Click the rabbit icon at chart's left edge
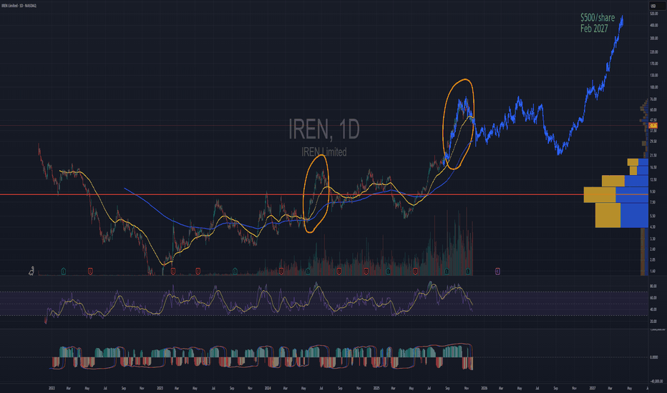Viewport: 667px width, 393px height. (x=31, y=271)
